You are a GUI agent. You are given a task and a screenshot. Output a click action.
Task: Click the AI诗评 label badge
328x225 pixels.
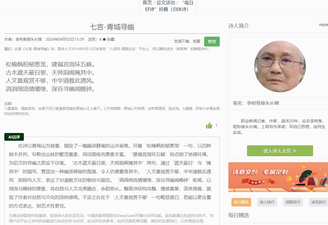click(14, 137)
